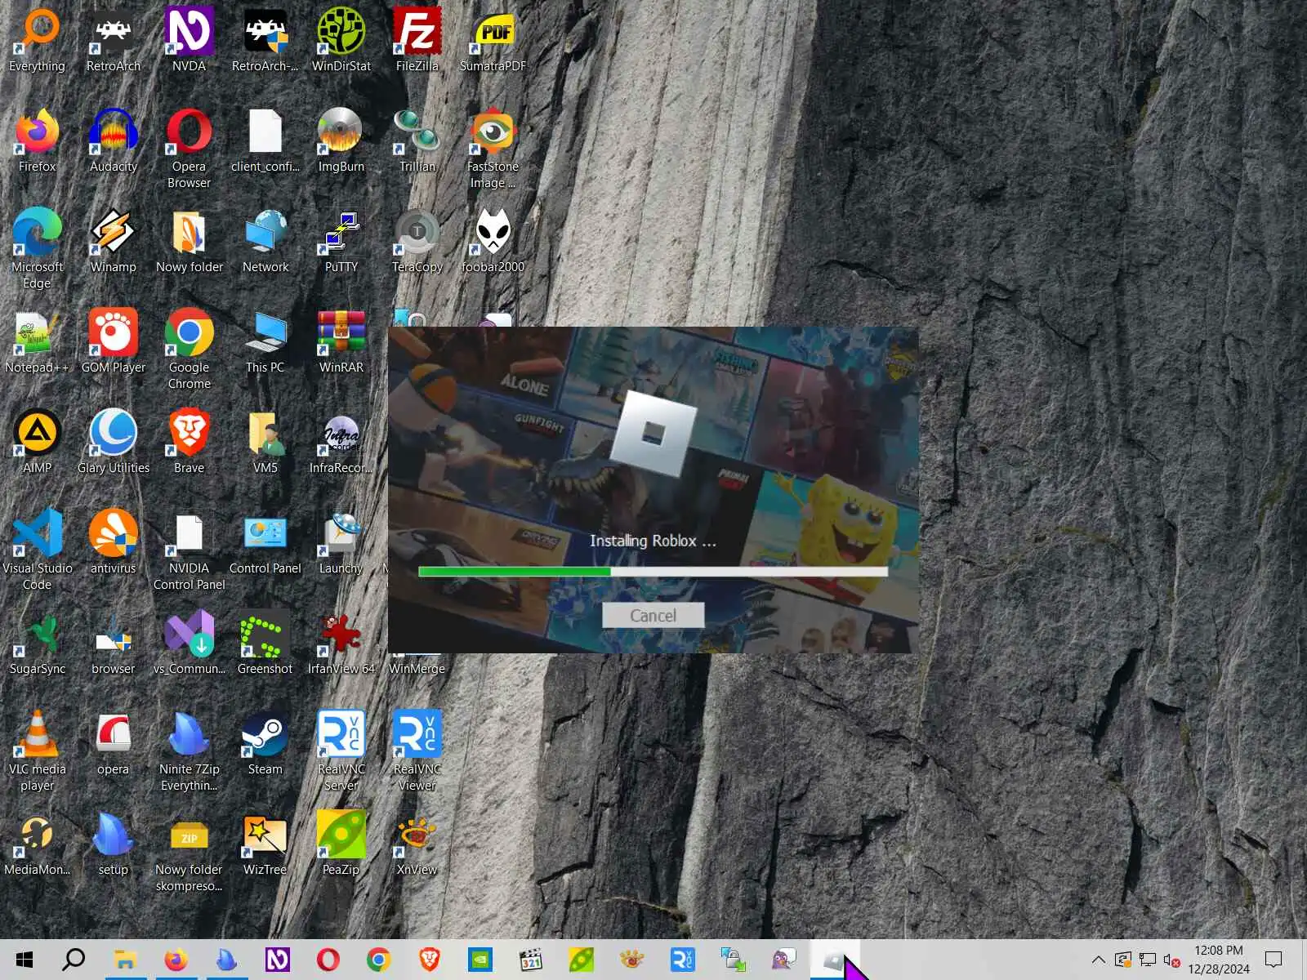
Task: Select the vs_Commun... installer desktop icon
Action: click(x=189, y=643)
